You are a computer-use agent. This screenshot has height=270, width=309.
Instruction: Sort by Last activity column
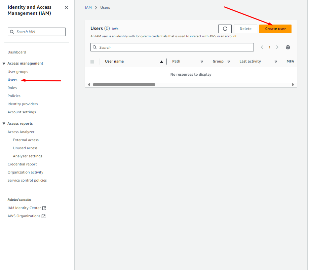pyautogui.click(x=275, y=62)
